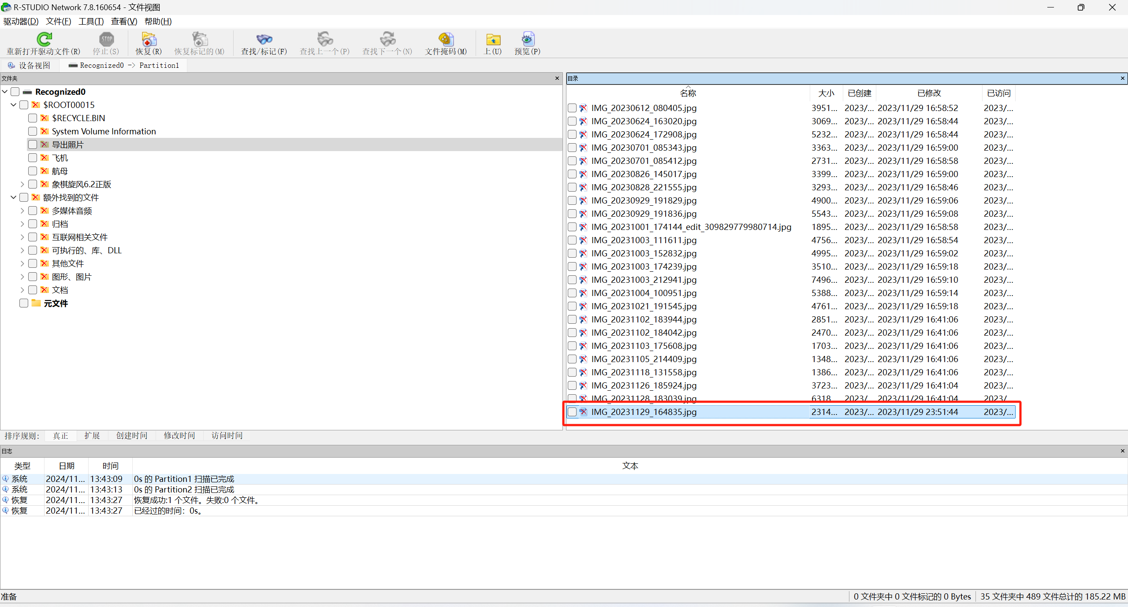Open the File Mask (文件掩码) tool

446,39
